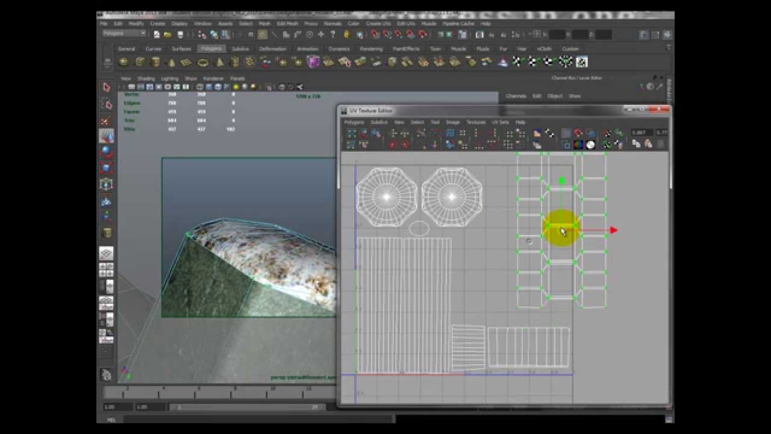This screenshot has width=771, height=434.
Task: Create a new scene from status line
Action: click(157, 34)
